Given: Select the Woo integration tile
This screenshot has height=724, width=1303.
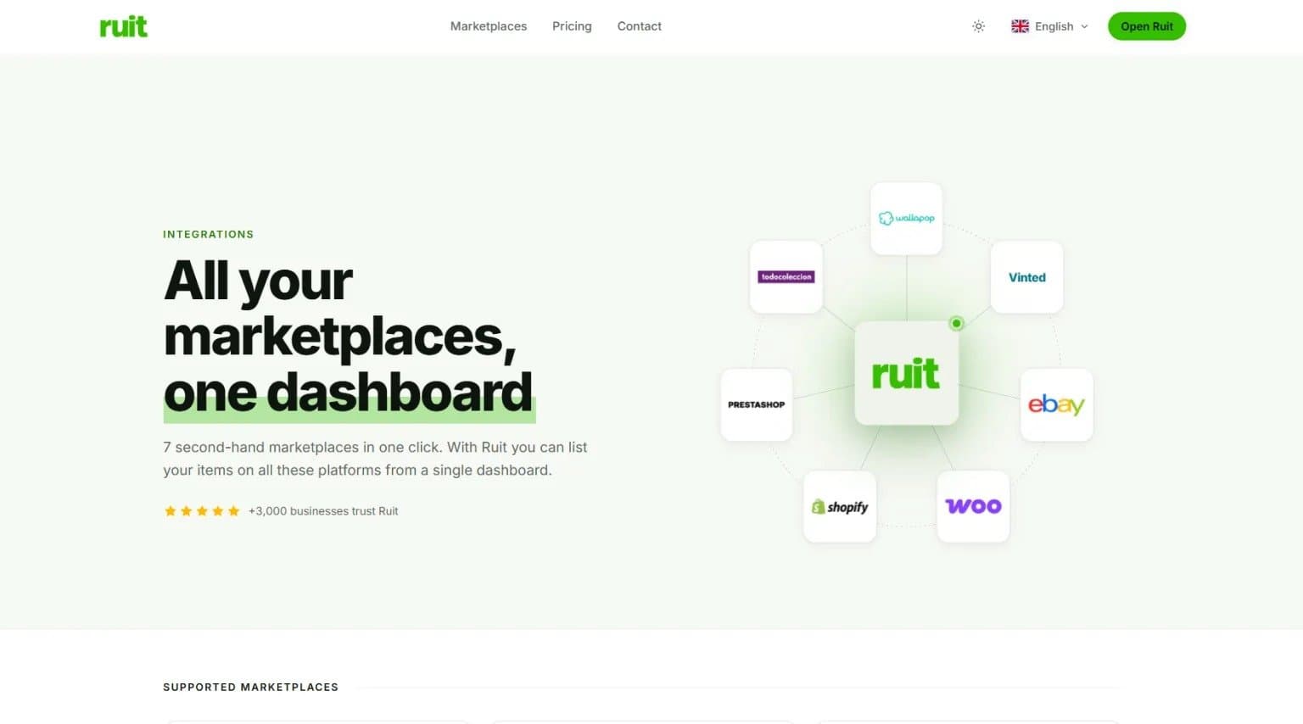Looking at the screenshot, I should pyautogui.click(x=973, y=507).
